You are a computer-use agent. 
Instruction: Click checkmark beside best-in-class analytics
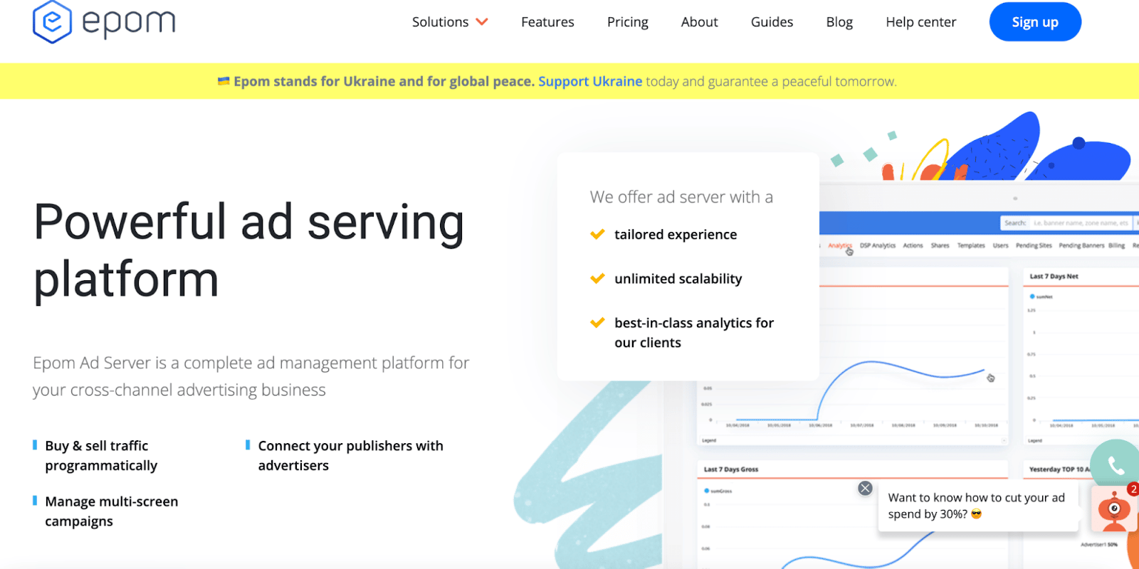(x=597, y=323)
